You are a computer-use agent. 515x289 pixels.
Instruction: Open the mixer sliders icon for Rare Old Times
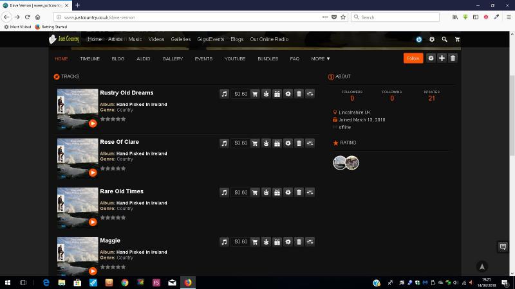pyautogui.click(x=310, y=192)
